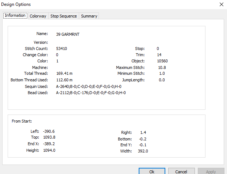Click the Right value 1.4
The height and width of the screenshot is (174, 227).
click(143, 133)
